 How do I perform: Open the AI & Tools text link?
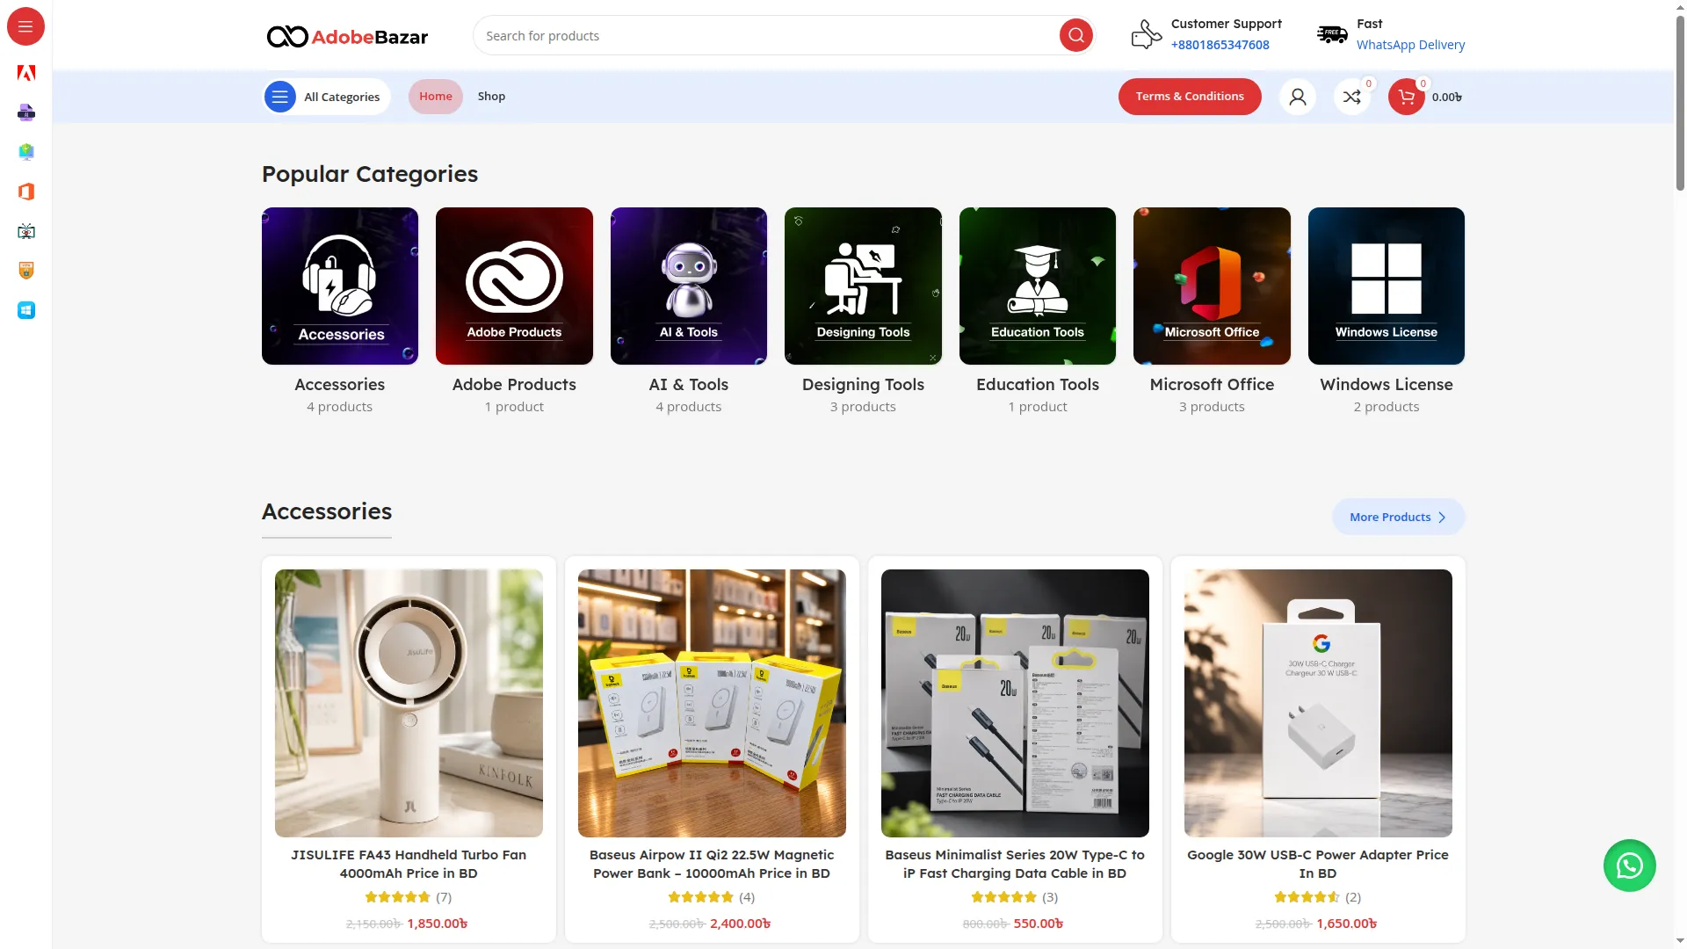pyautogui.click(x=689, y=385)
